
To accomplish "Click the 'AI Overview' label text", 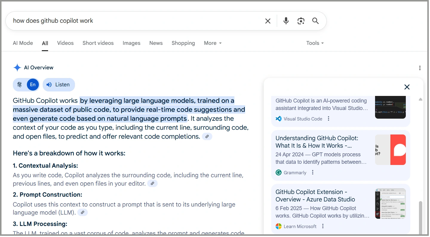I will pos(39,68).
